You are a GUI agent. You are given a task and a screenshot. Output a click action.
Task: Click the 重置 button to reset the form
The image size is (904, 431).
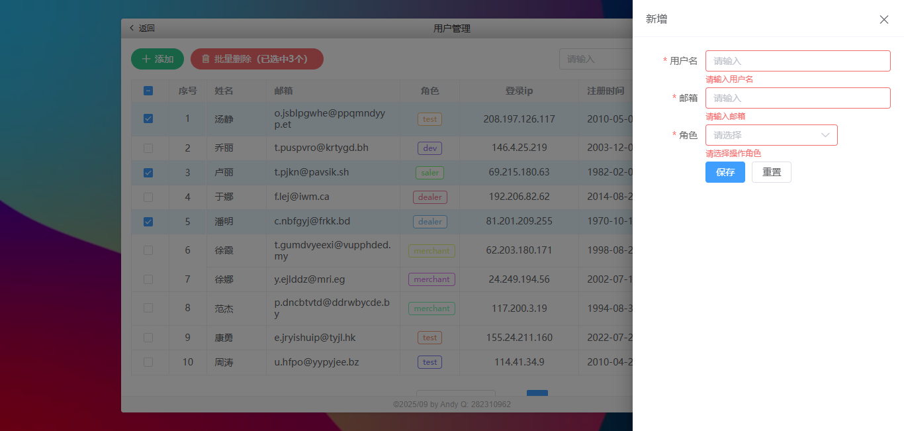tap(771, 172)
